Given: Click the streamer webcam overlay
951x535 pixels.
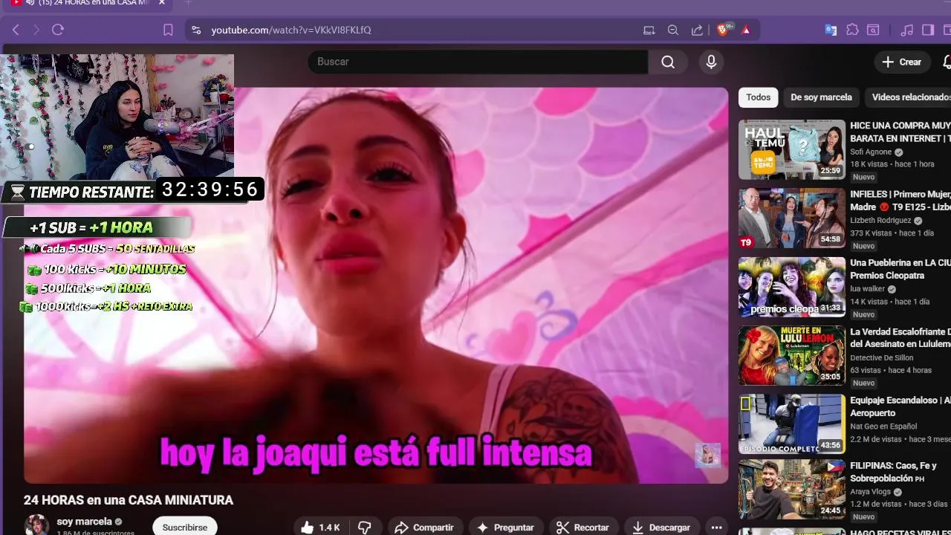Looking at the screenshot, I should pos(117,116).
